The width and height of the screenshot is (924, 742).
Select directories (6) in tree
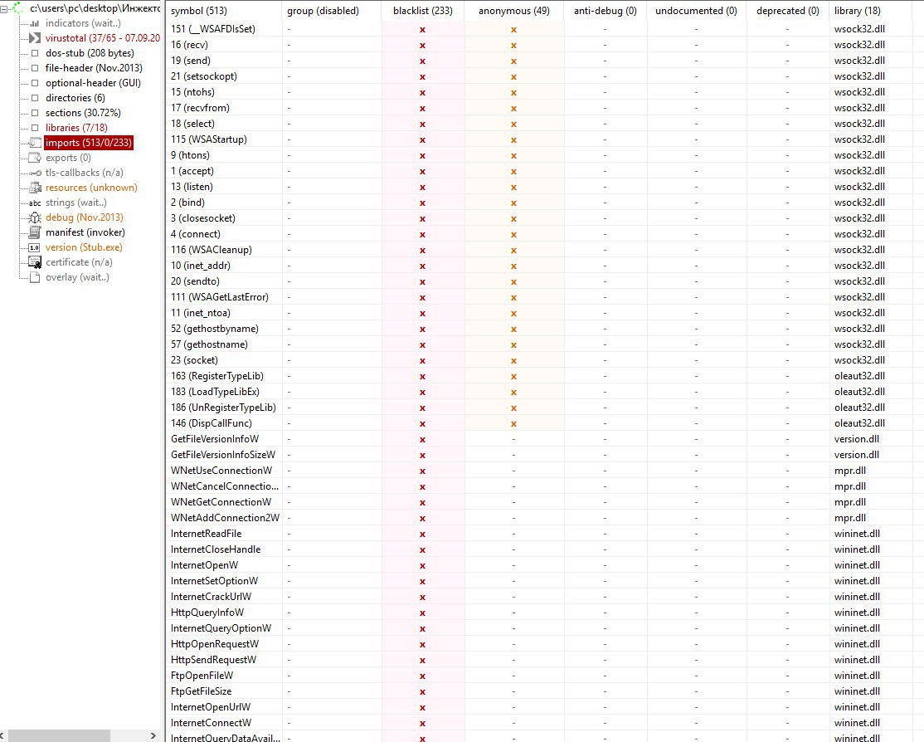point(75,98)
